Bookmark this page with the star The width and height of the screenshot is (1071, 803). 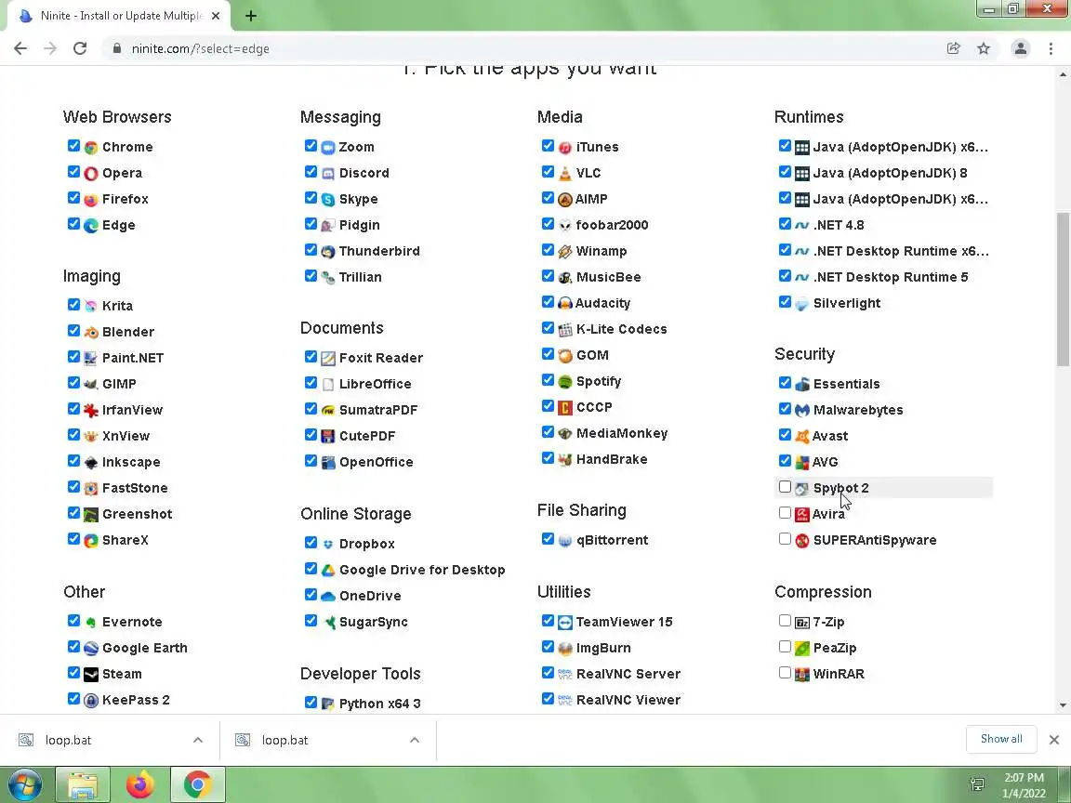pyautogui.click(x=984, y=48)
